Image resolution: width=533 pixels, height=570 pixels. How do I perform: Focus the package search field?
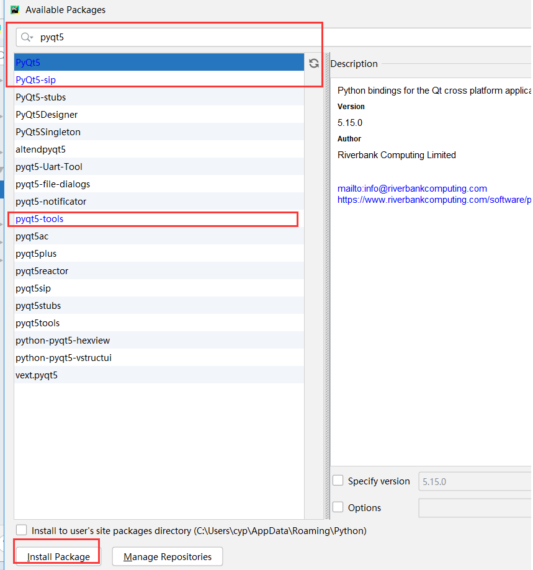point(274,37)
